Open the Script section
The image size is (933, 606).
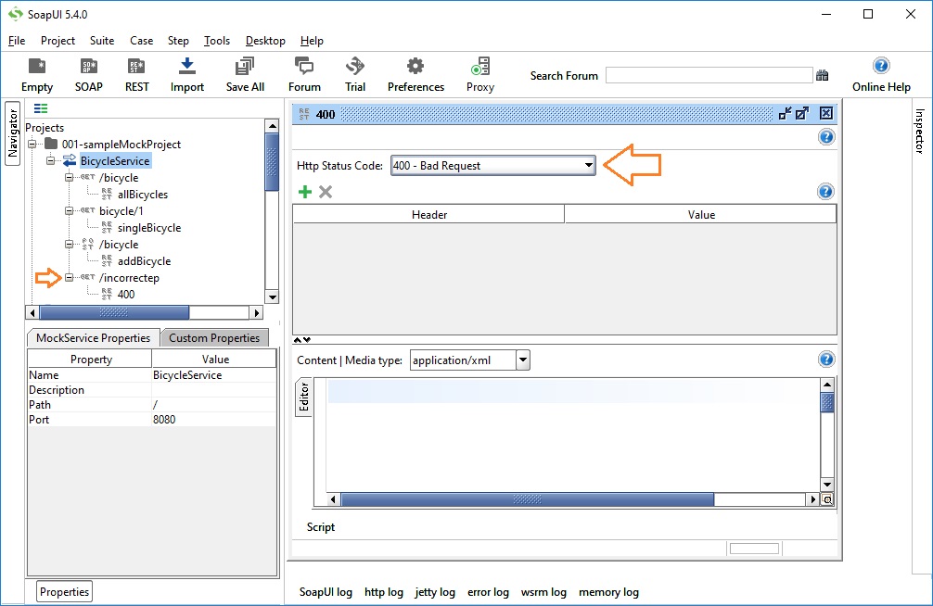coord(321,527)
